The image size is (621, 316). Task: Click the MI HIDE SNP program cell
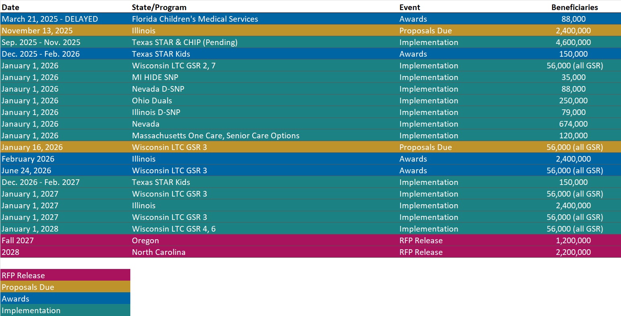click(x=155, y=77)
